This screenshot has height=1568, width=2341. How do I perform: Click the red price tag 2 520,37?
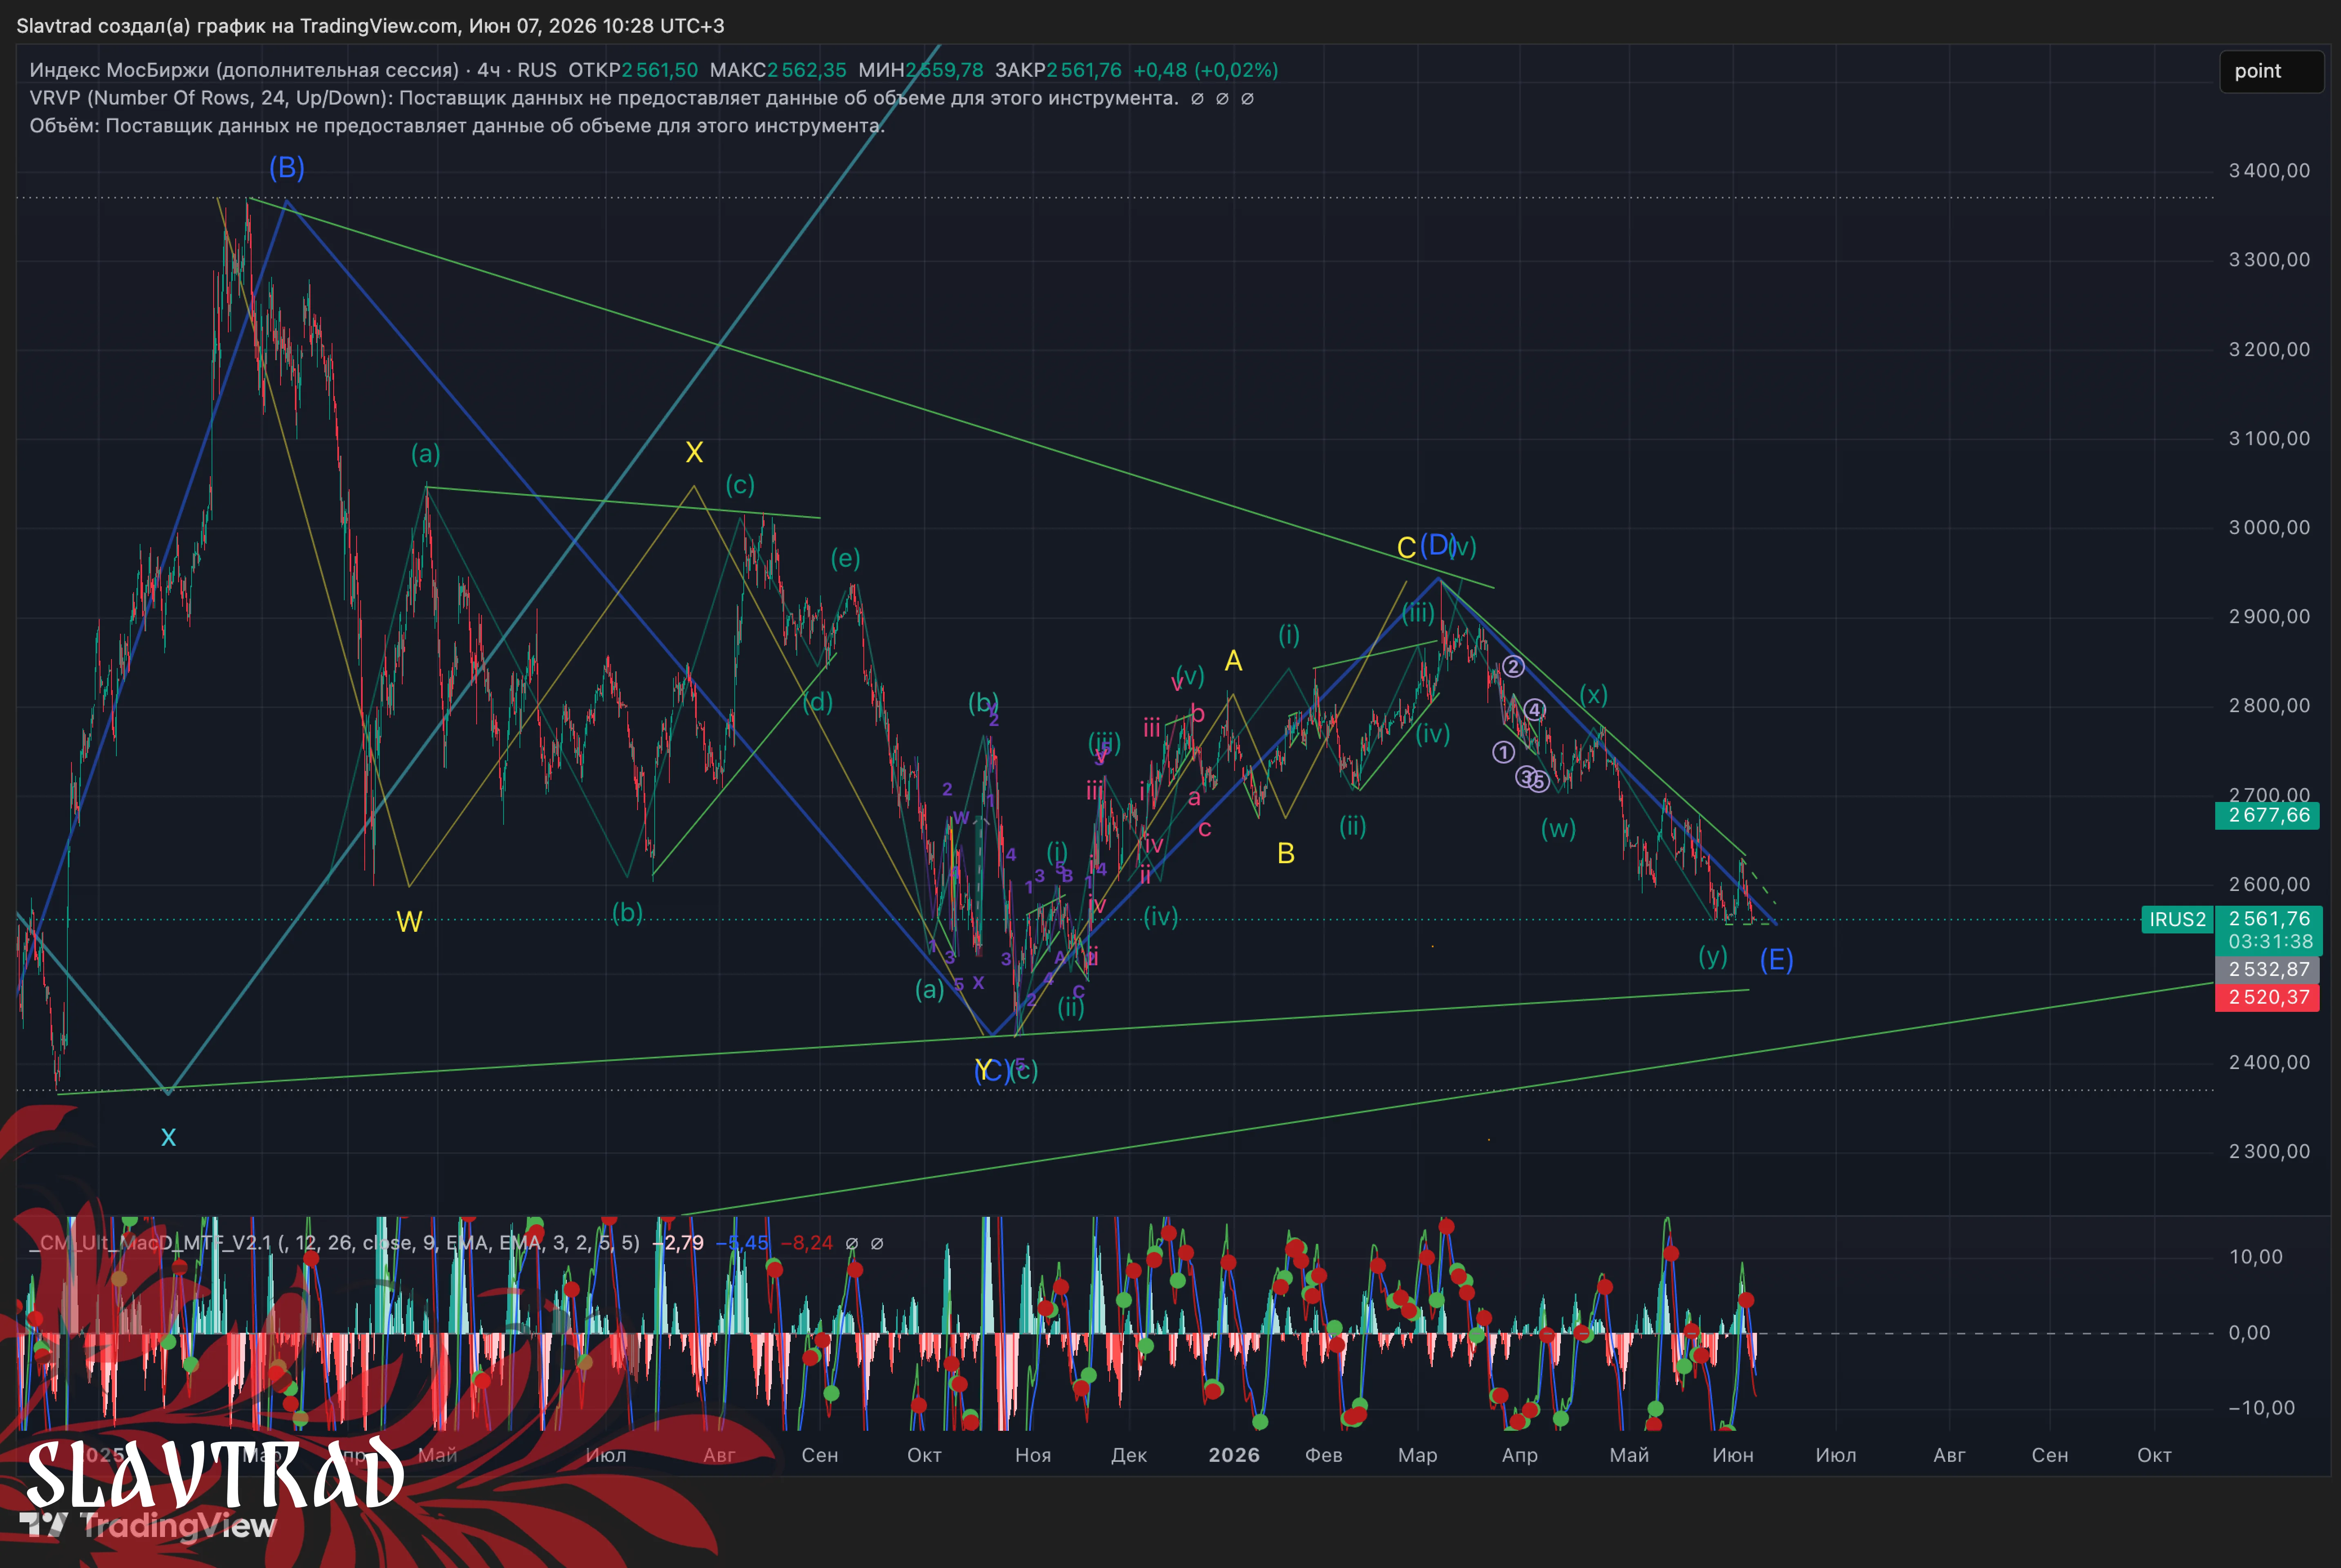click(x=2268, y=997)
